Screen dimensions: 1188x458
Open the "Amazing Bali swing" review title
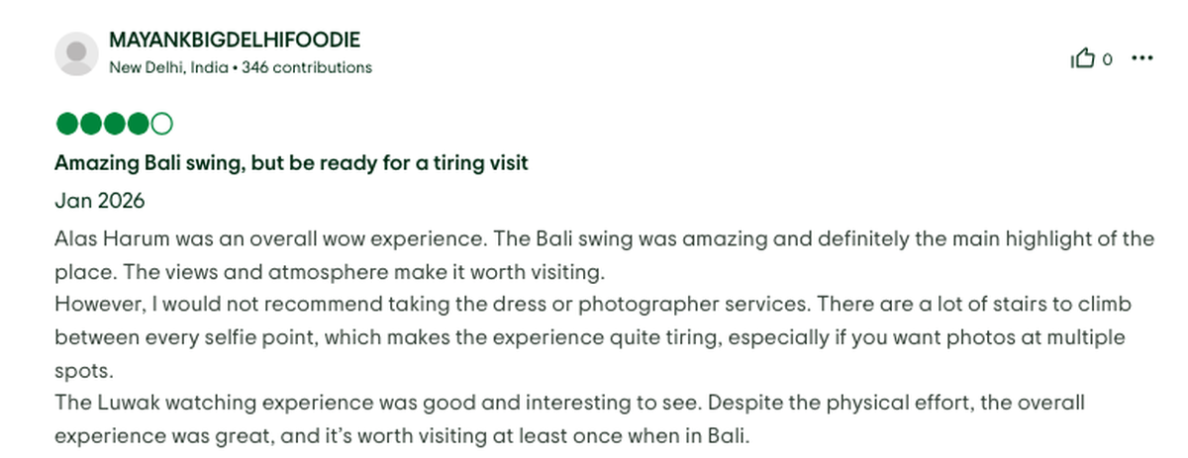291,162
